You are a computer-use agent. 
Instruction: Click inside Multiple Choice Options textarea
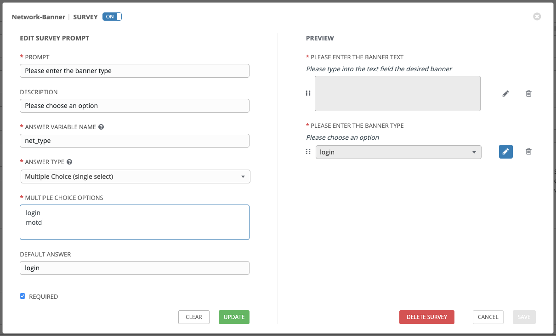coord(135,222)
